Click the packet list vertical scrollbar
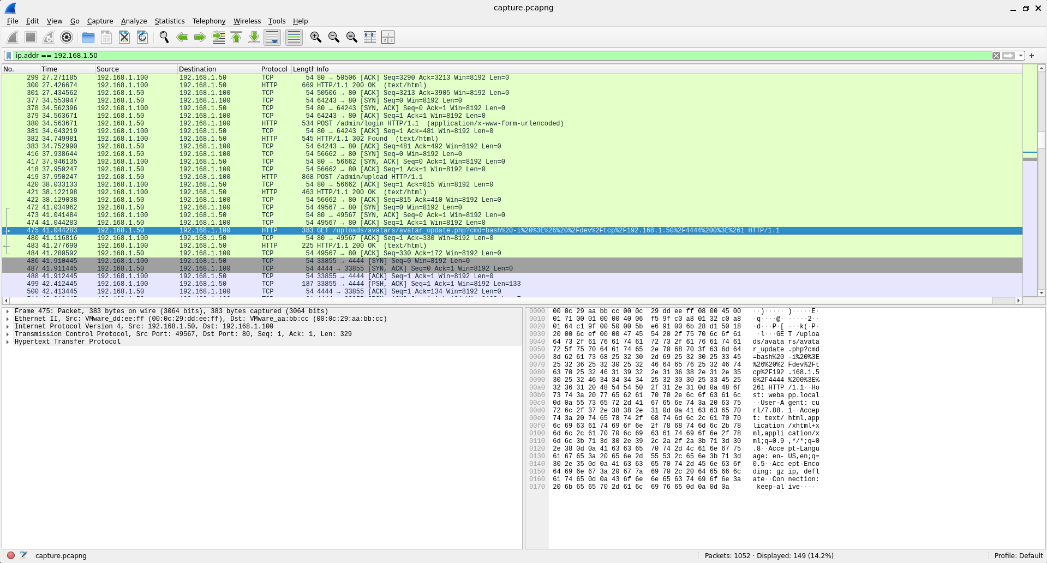1047x563 pixels. [x=1042, y=181]
